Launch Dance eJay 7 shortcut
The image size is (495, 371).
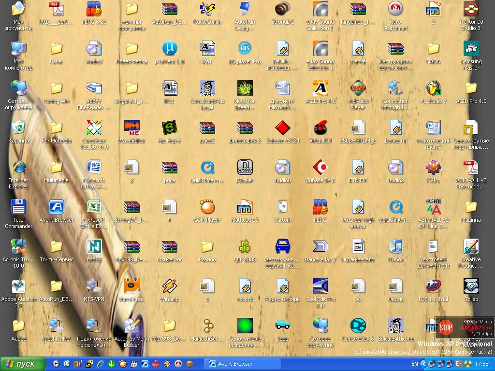[x=320, y=247]
